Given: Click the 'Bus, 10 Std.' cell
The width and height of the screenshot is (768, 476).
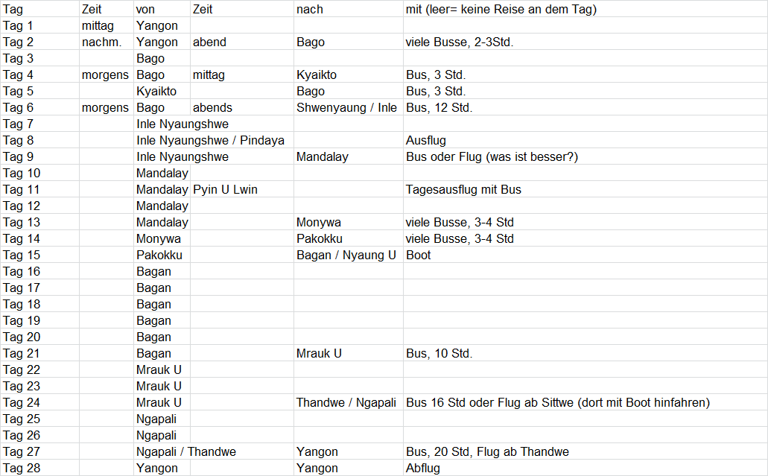Looking at the screenshot, I should 439,354.
